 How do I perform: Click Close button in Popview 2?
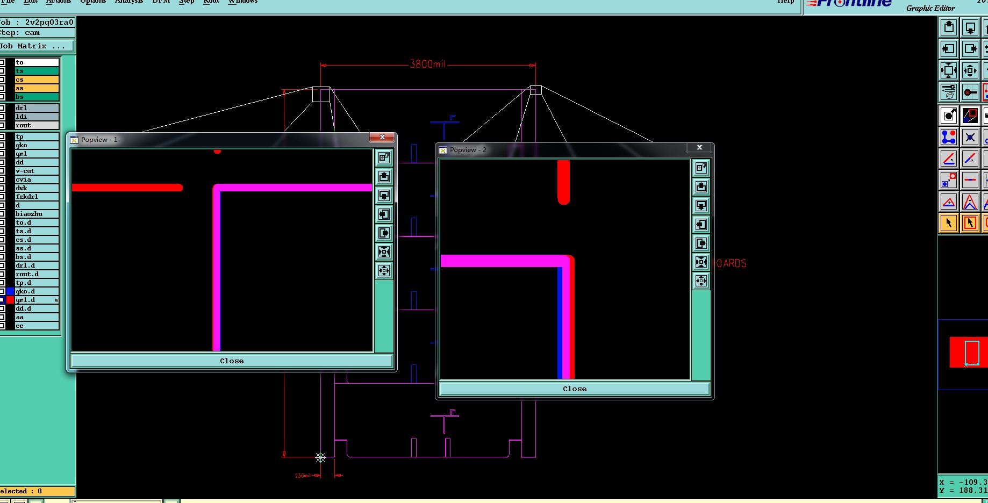coord(575,389)
